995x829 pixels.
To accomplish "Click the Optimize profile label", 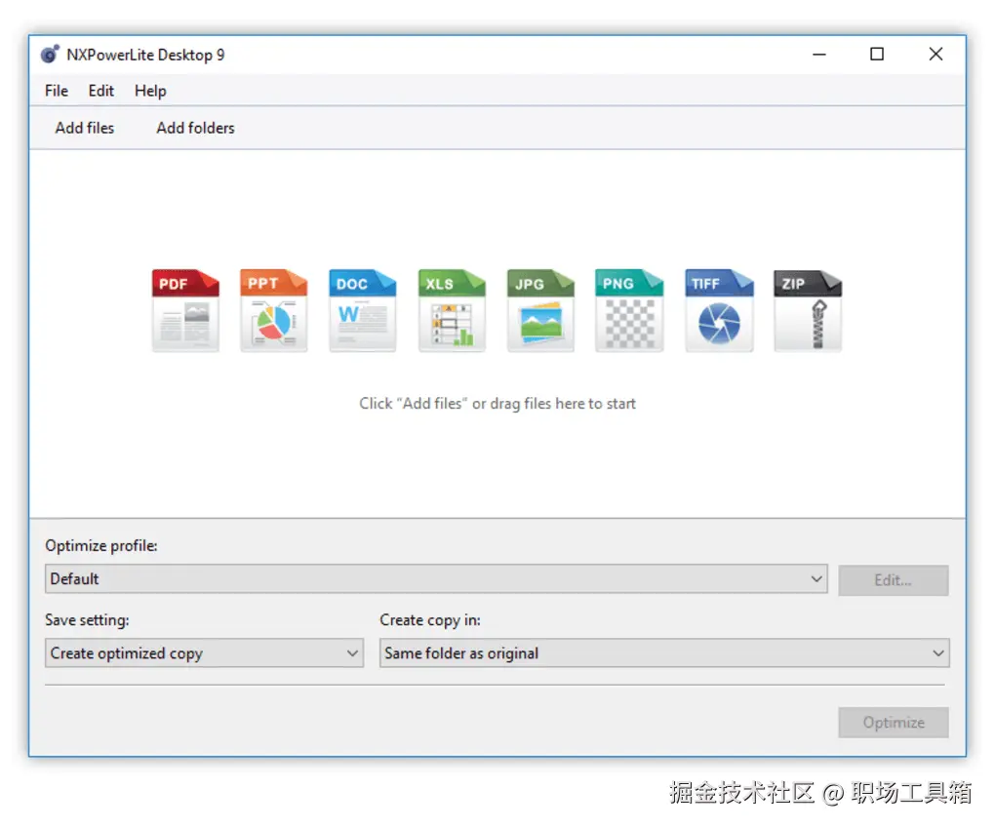I will (100, 545).
